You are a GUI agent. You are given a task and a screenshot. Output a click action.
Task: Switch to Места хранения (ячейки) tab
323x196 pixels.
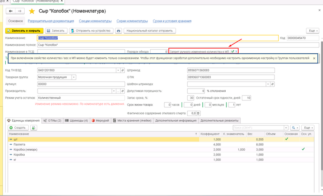(x=132, y=120)
